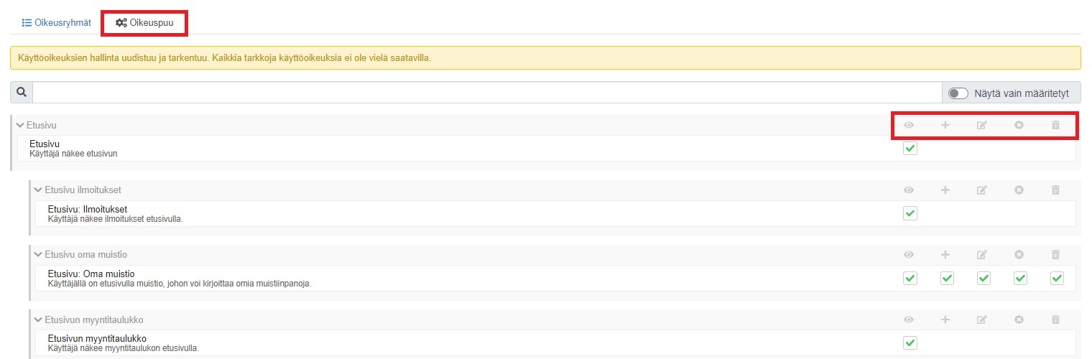Uncheck the view checkbox for Etusivu: Ilmoitukset
This screenshot has height=359, width=1092.
tap(910, 213)
